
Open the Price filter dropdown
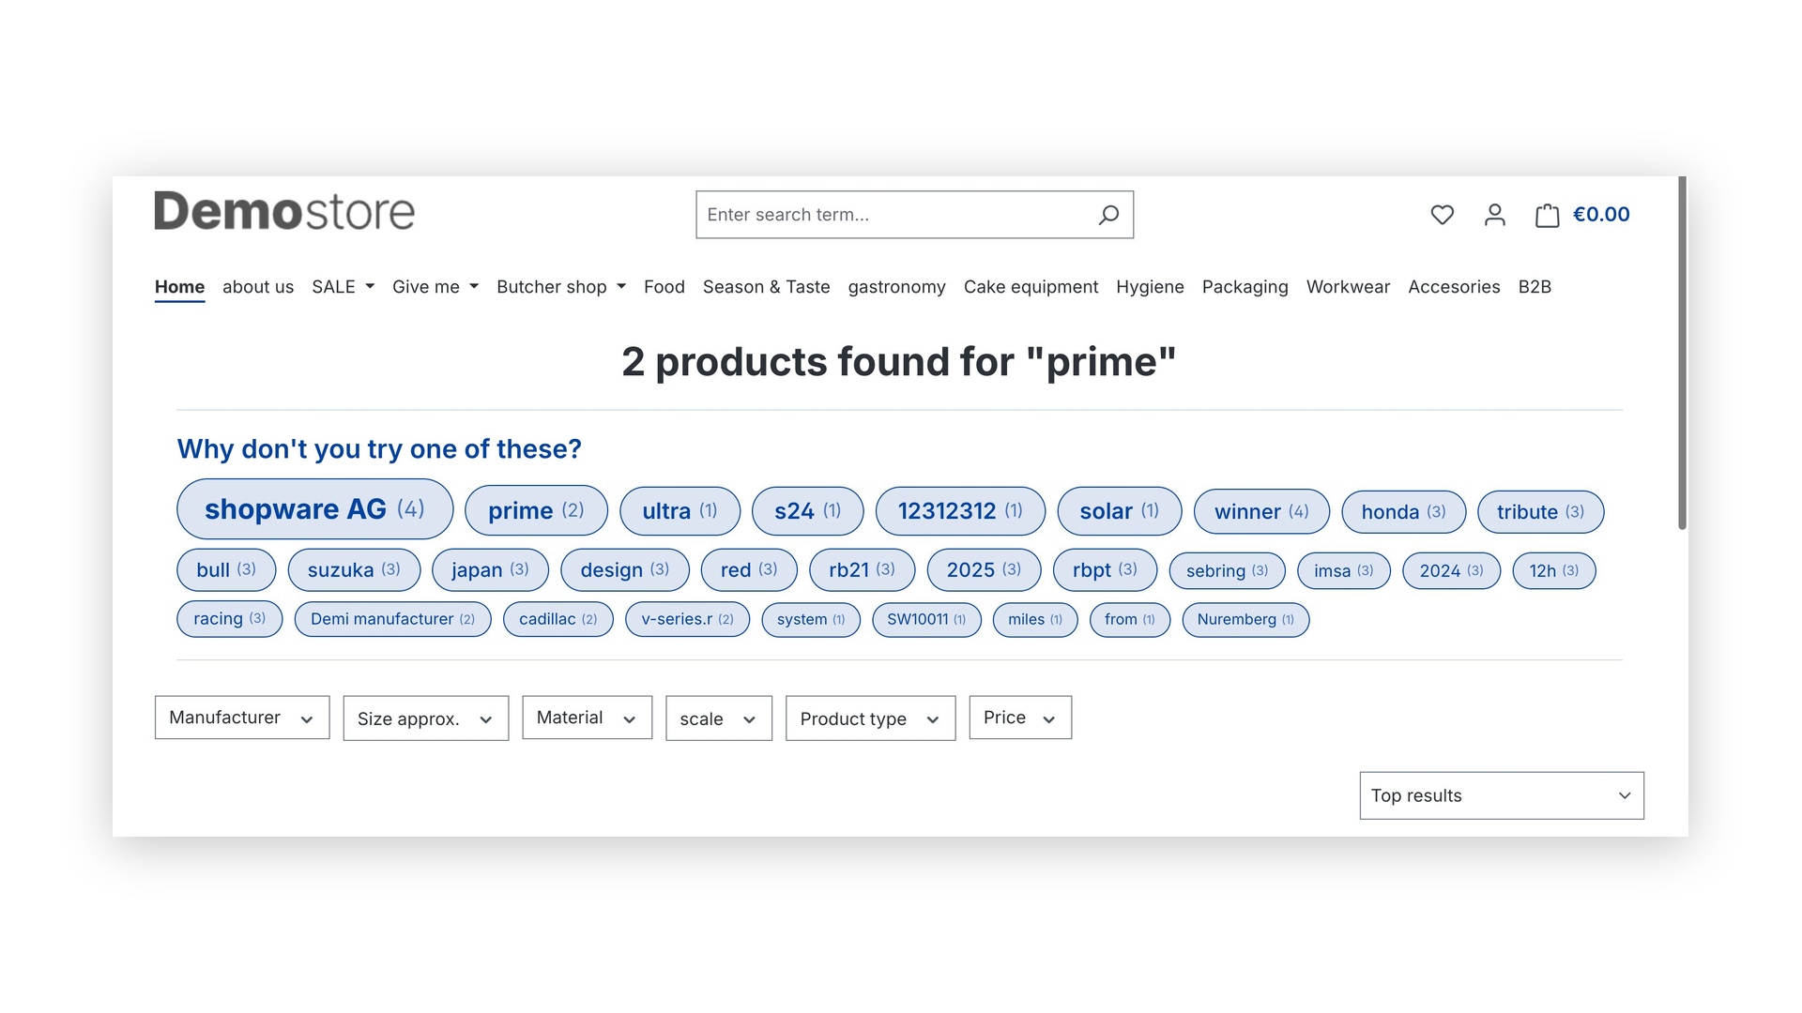(1020, 718)
